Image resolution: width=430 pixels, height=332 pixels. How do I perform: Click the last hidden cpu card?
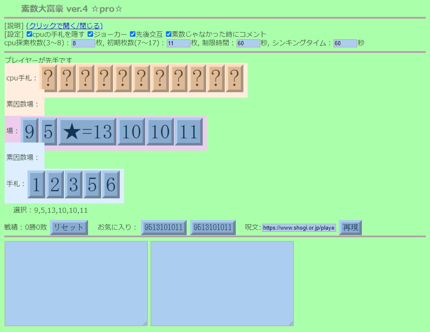click(x=234, y=78)
